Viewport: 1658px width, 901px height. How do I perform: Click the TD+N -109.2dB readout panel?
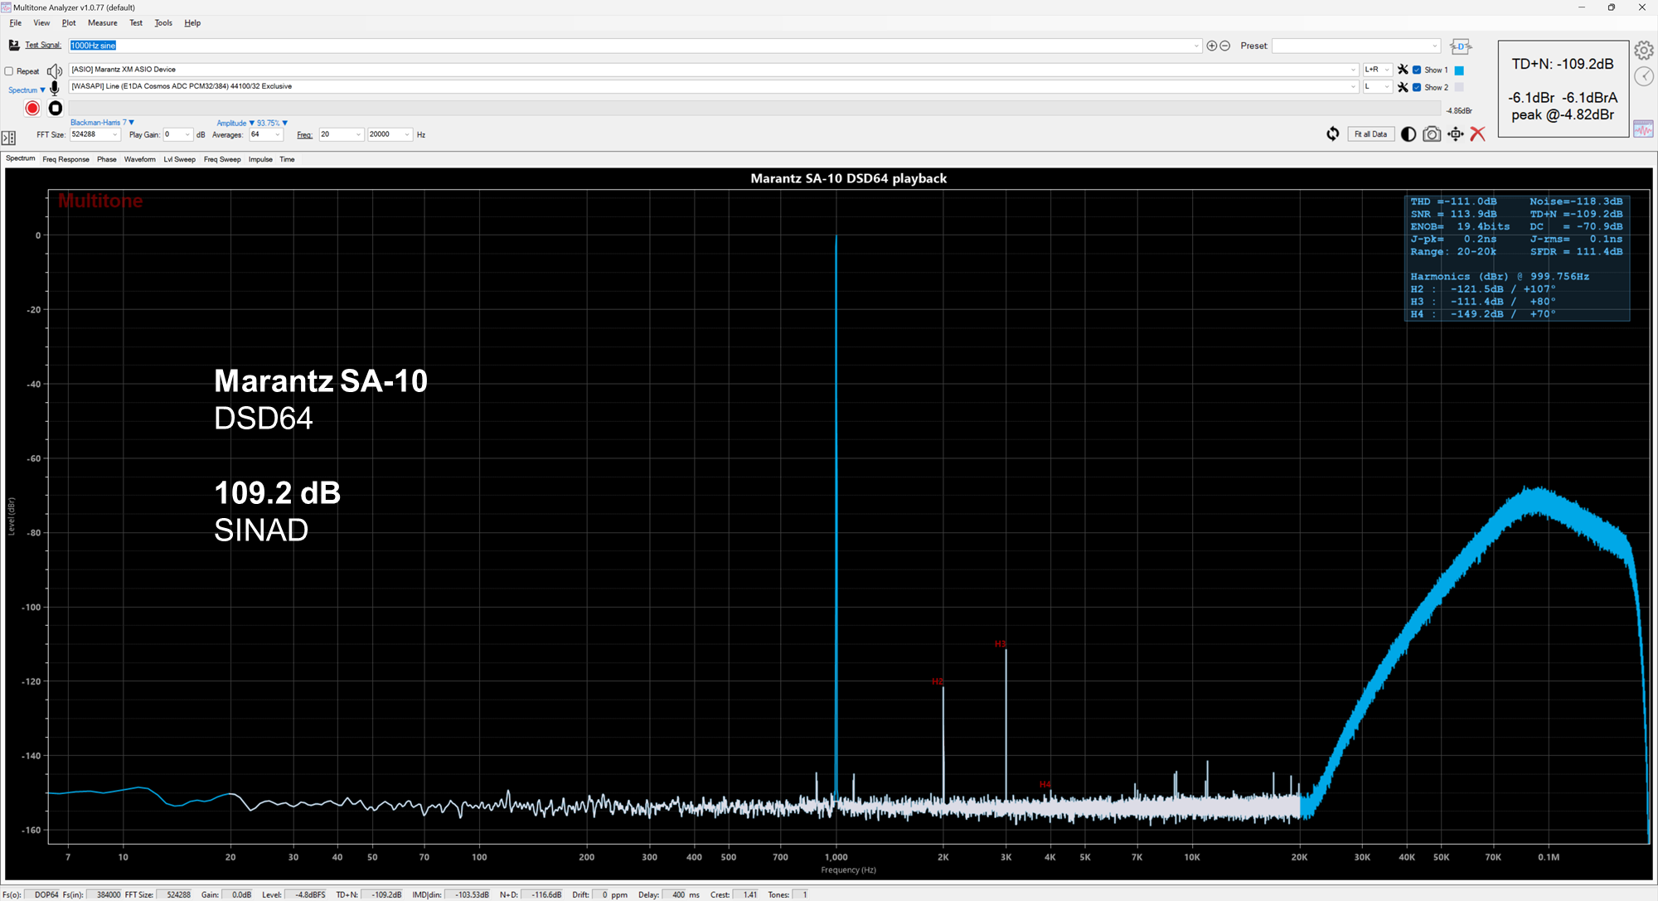(1563, 89)
